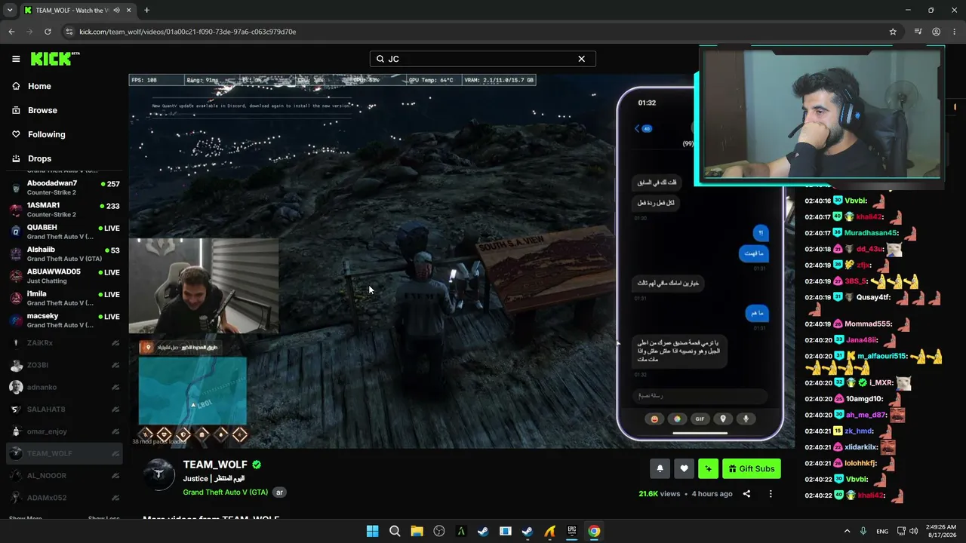
Task: Open macseky's live channel
Action: 64,321
